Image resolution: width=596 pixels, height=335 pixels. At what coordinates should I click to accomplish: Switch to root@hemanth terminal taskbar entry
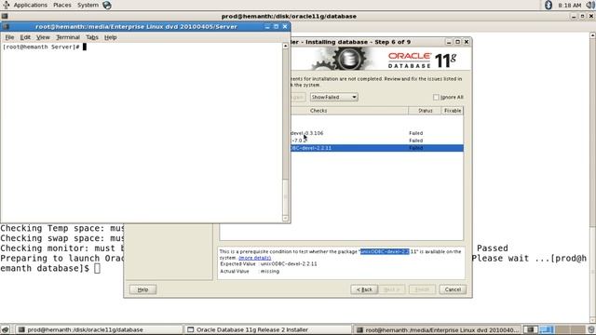[x=438, y=329]
